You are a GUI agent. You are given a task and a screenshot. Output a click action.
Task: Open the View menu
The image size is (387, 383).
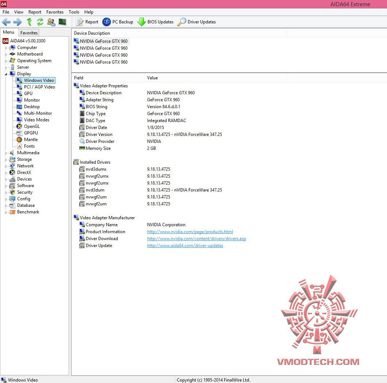pyautogui.click(x=19, y=12)
